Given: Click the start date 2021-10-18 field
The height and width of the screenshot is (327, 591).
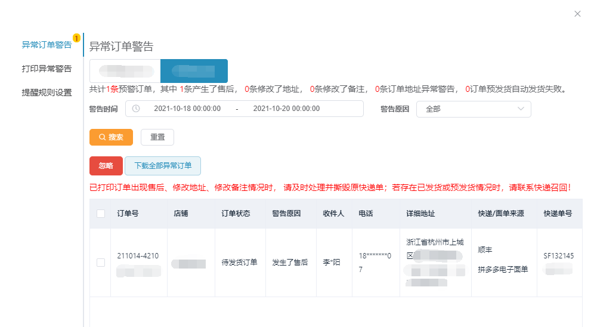Looking at the screenshot, I should (187, 109).
